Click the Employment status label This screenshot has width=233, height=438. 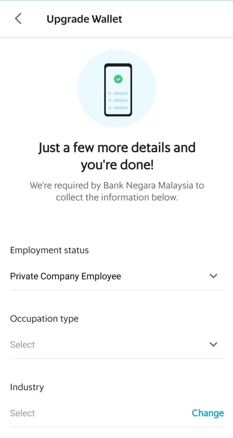tap(50, 250)
